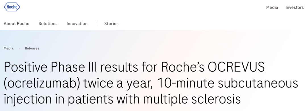Open the Solutions menu item
Viewport: 307px width, 111px height.
tap(48, 24)
